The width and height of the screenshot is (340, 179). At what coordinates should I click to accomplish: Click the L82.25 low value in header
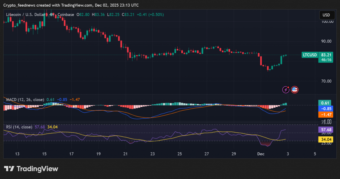coord(113,15)
